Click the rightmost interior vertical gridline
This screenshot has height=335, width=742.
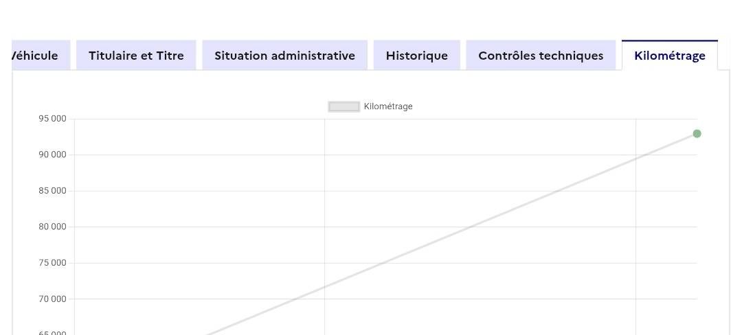636,220
